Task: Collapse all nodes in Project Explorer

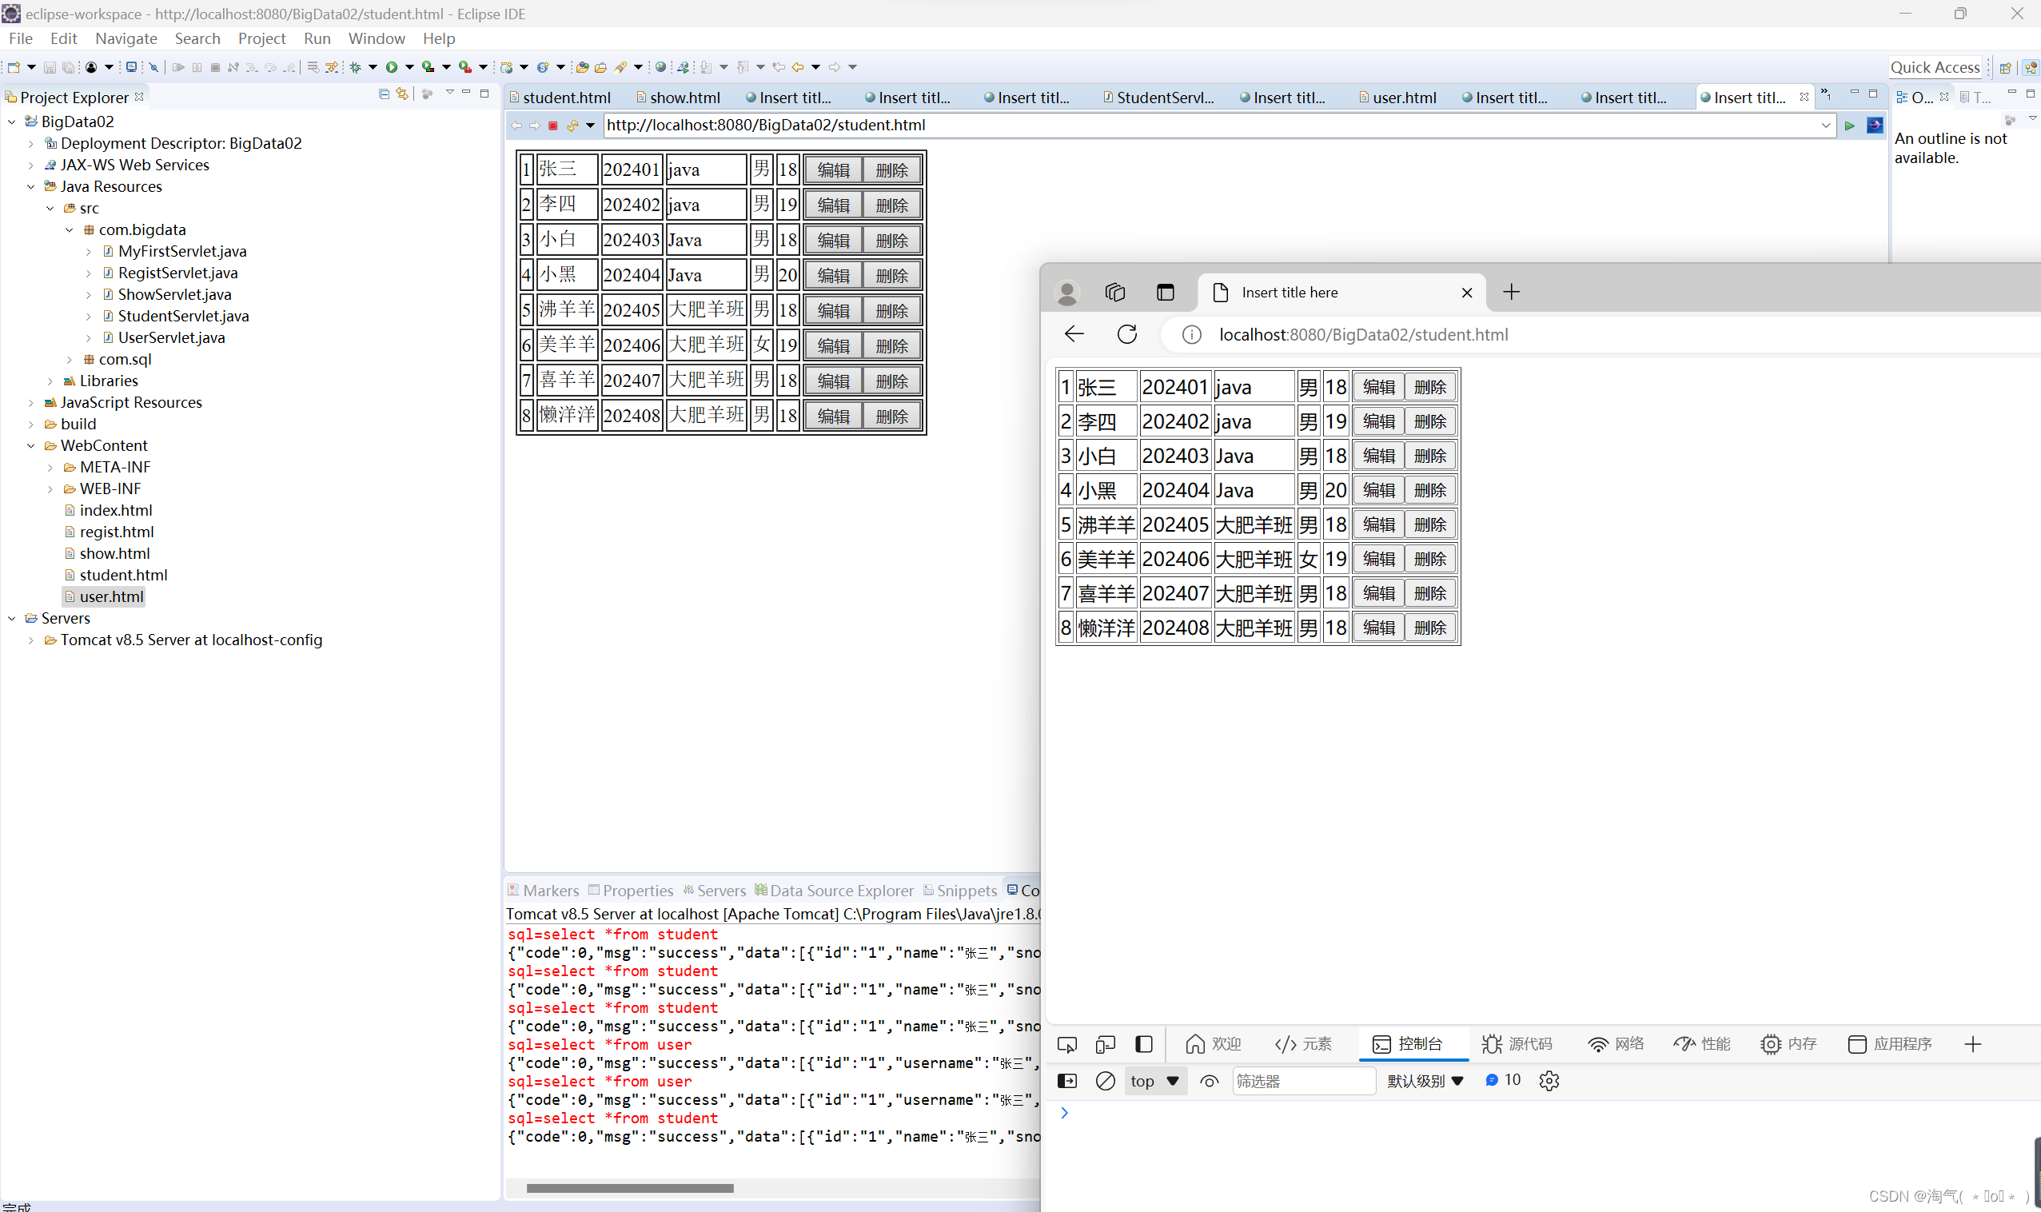Action: click(x=384, y=94)
